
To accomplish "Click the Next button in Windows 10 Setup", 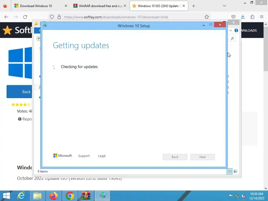I will point(203,157).
